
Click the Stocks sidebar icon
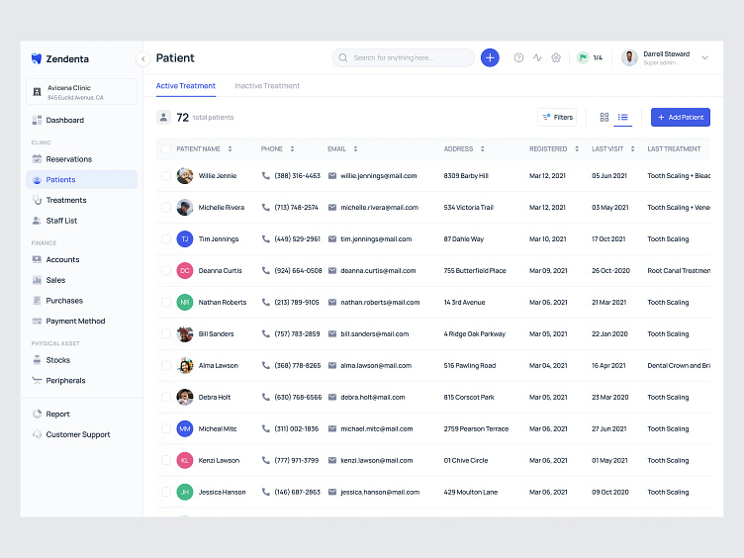click(37, 360)
